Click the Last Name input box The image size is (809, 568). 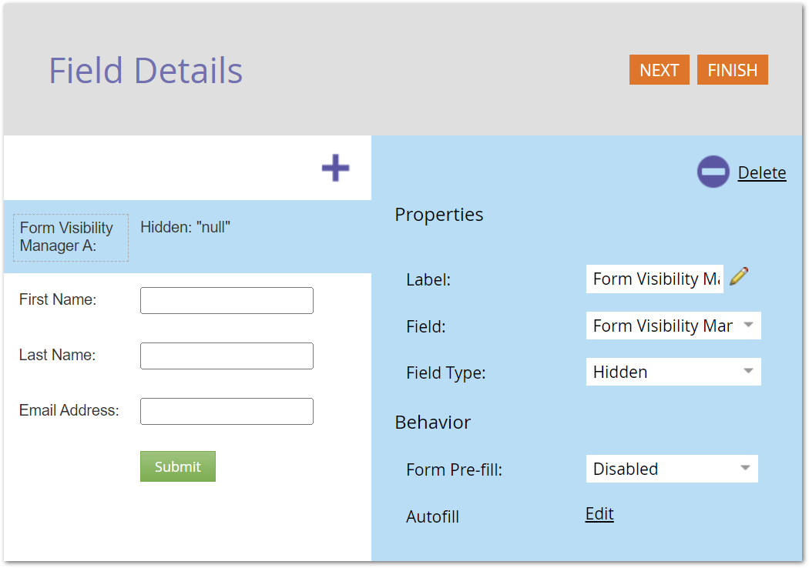coord(227,356)
